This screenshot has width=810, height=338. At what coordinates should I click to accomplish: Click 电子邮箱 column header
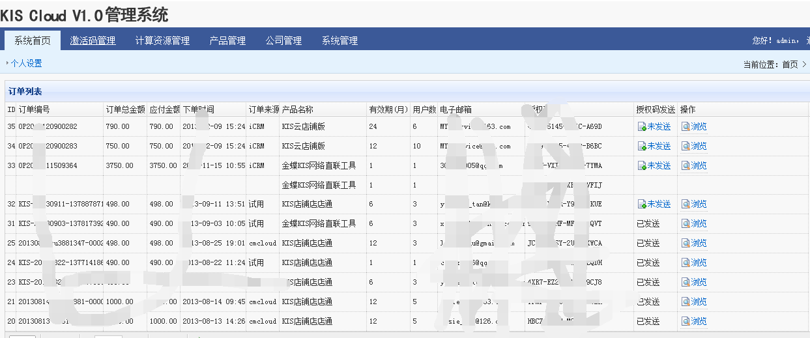tap(456, 109)
